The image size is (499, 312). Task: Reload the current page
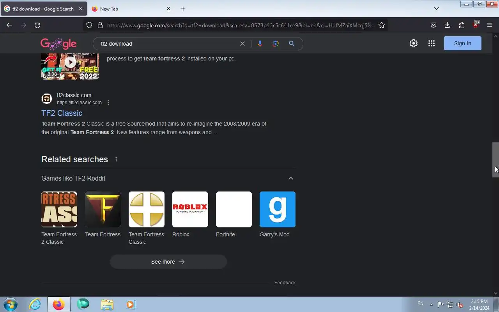[x=37, y=25]
